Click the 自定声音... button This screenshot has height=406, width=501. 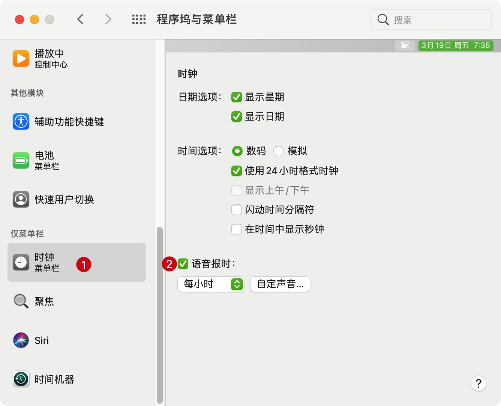click(x=280, y=284)
